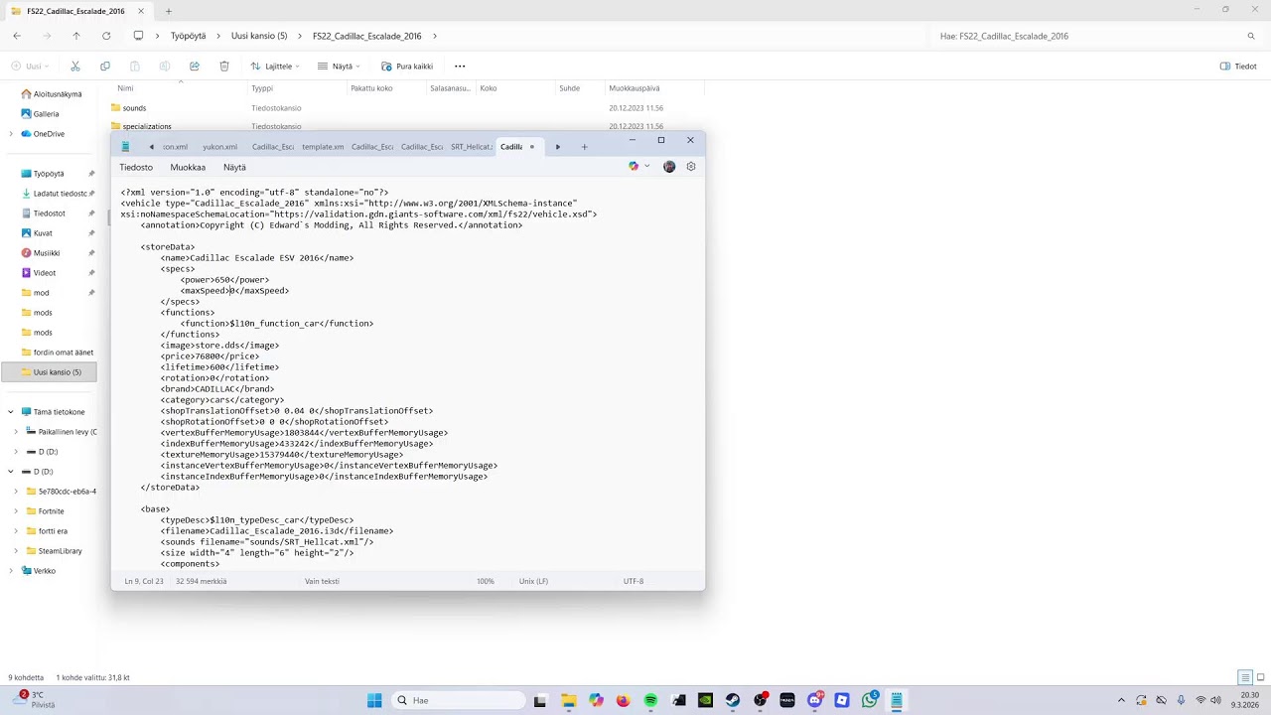Cut the selected item in File Explorer
This screenshot has width=1271, height=715.
coord(75,67)
